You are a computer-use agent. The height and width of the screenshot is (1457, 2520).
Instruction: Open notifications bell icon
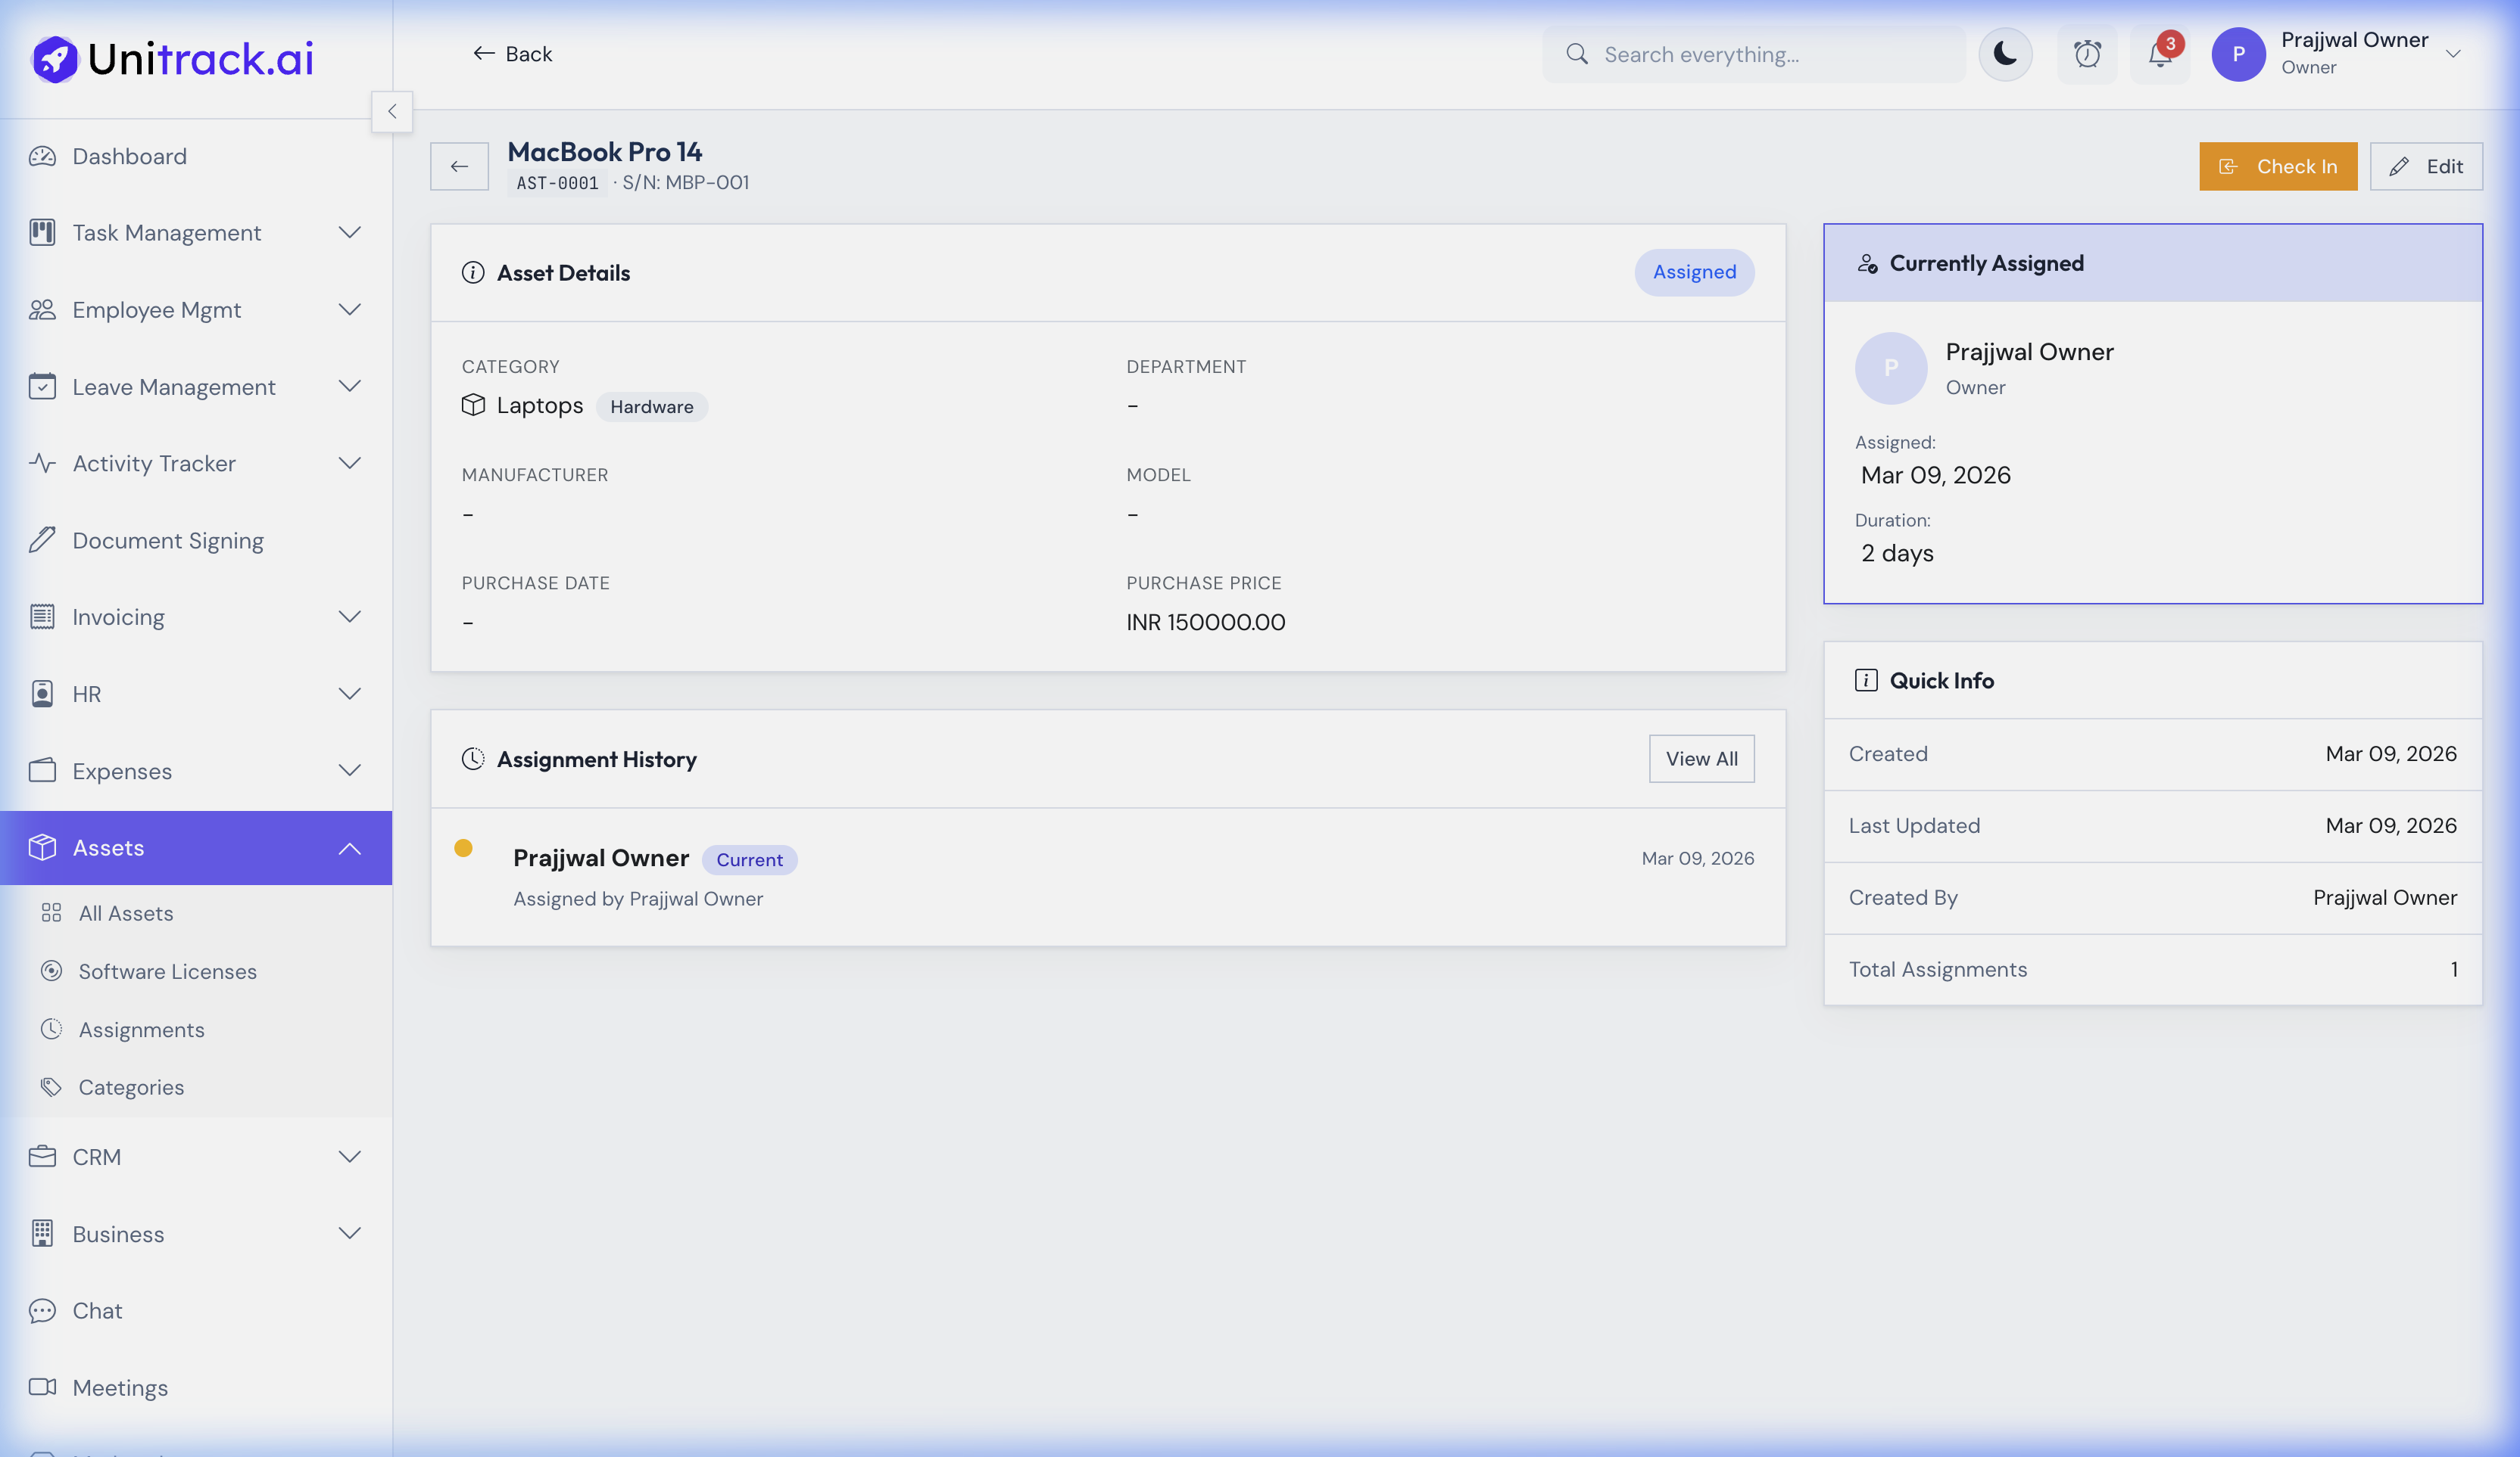pos(2159,54)
